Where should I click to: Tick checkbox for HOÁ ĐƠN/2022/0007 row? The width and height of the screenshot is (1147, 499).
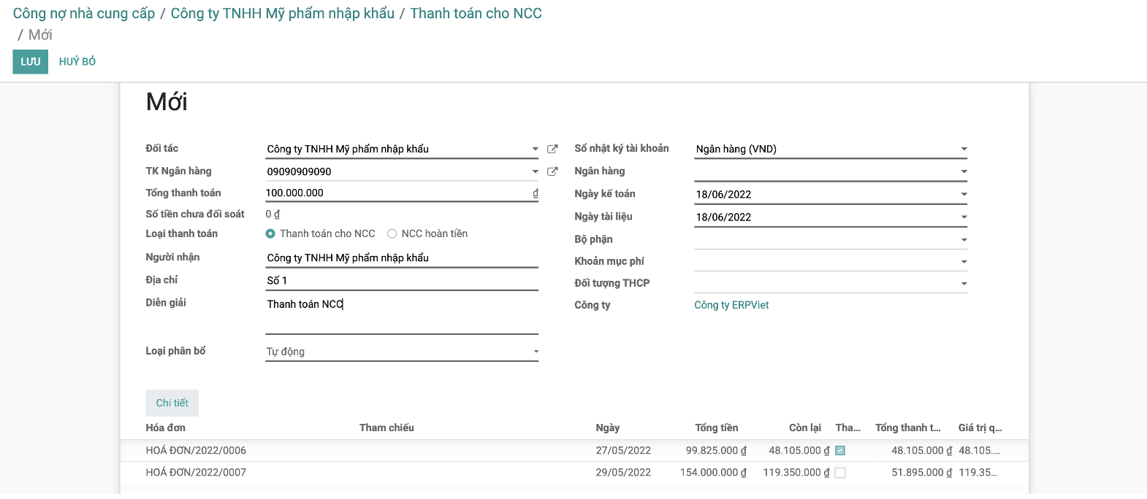(840, 473)
